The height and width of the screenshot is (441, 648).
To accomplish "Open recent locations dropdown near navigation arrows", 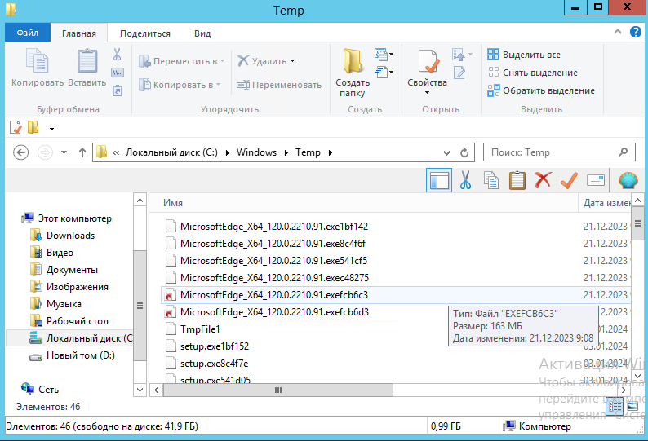I will tap(64, 152).
